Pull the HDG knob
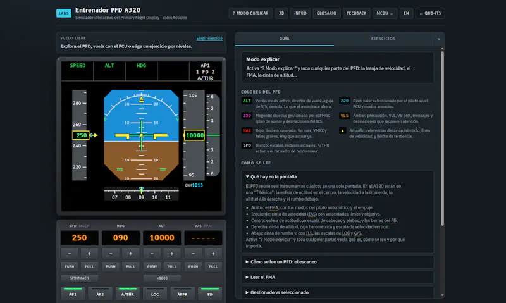This screenshot has height=303, width=506. [131, 266]
